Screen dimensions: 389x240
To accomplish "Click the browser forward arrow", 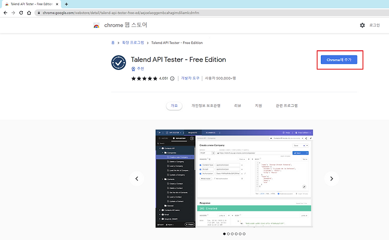I will click(13, 13).
